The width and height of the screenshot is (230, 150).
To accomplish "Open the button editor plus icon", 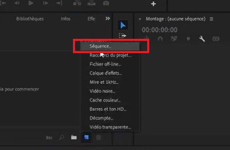I will pos(153,4).
